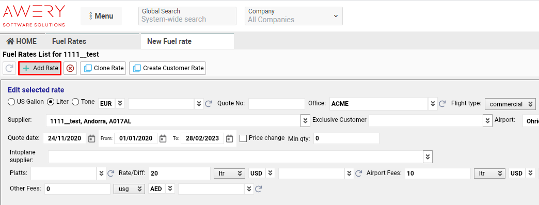This screenshot has height=205, width=539.
Task: Open the From date calendar icon
Action: [x=163, y=138]
